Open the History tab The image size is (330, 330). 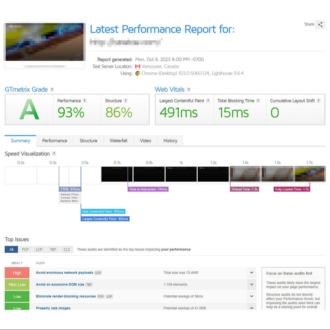click(170, 141)
